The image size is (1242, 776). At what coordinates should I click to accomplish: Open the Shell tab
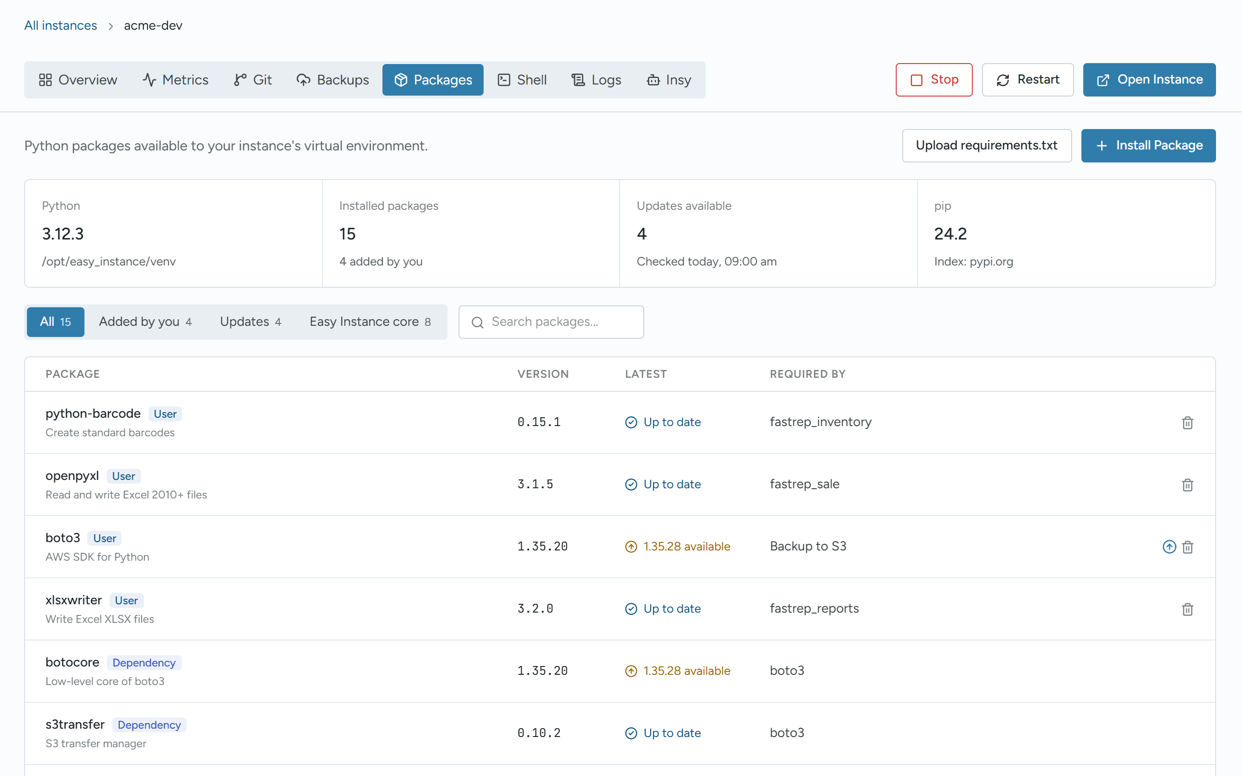click(x=522, y=79)
